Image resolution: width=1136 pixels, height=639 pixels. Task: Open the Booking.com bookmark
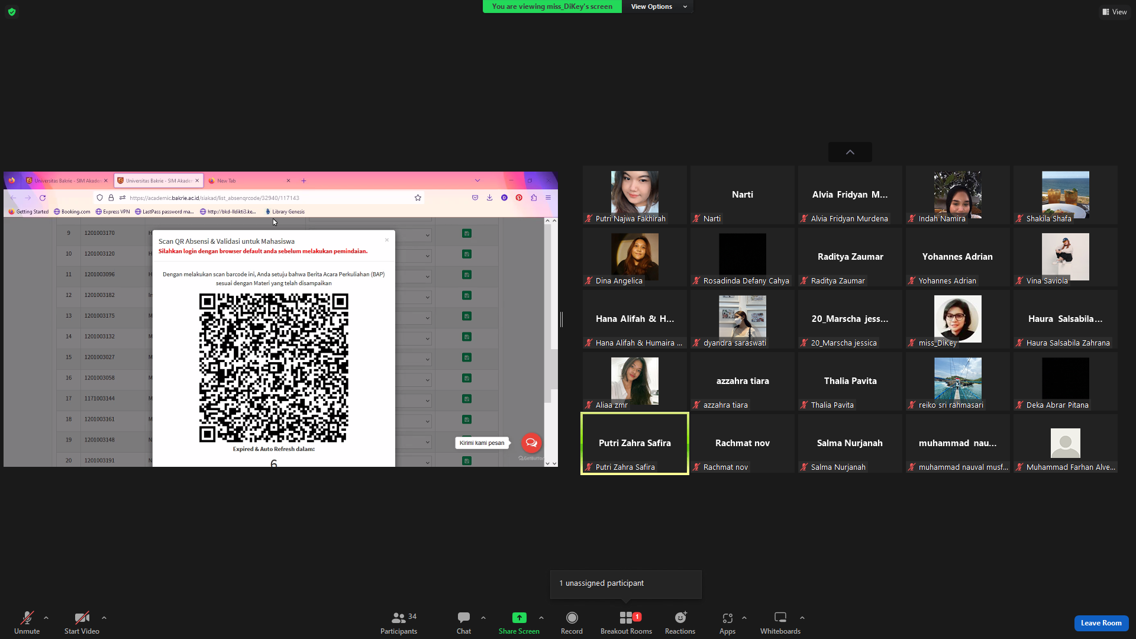tap(72, 212)
